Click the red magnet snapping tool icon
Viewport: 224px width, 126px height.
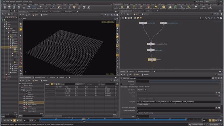(21, 63)
